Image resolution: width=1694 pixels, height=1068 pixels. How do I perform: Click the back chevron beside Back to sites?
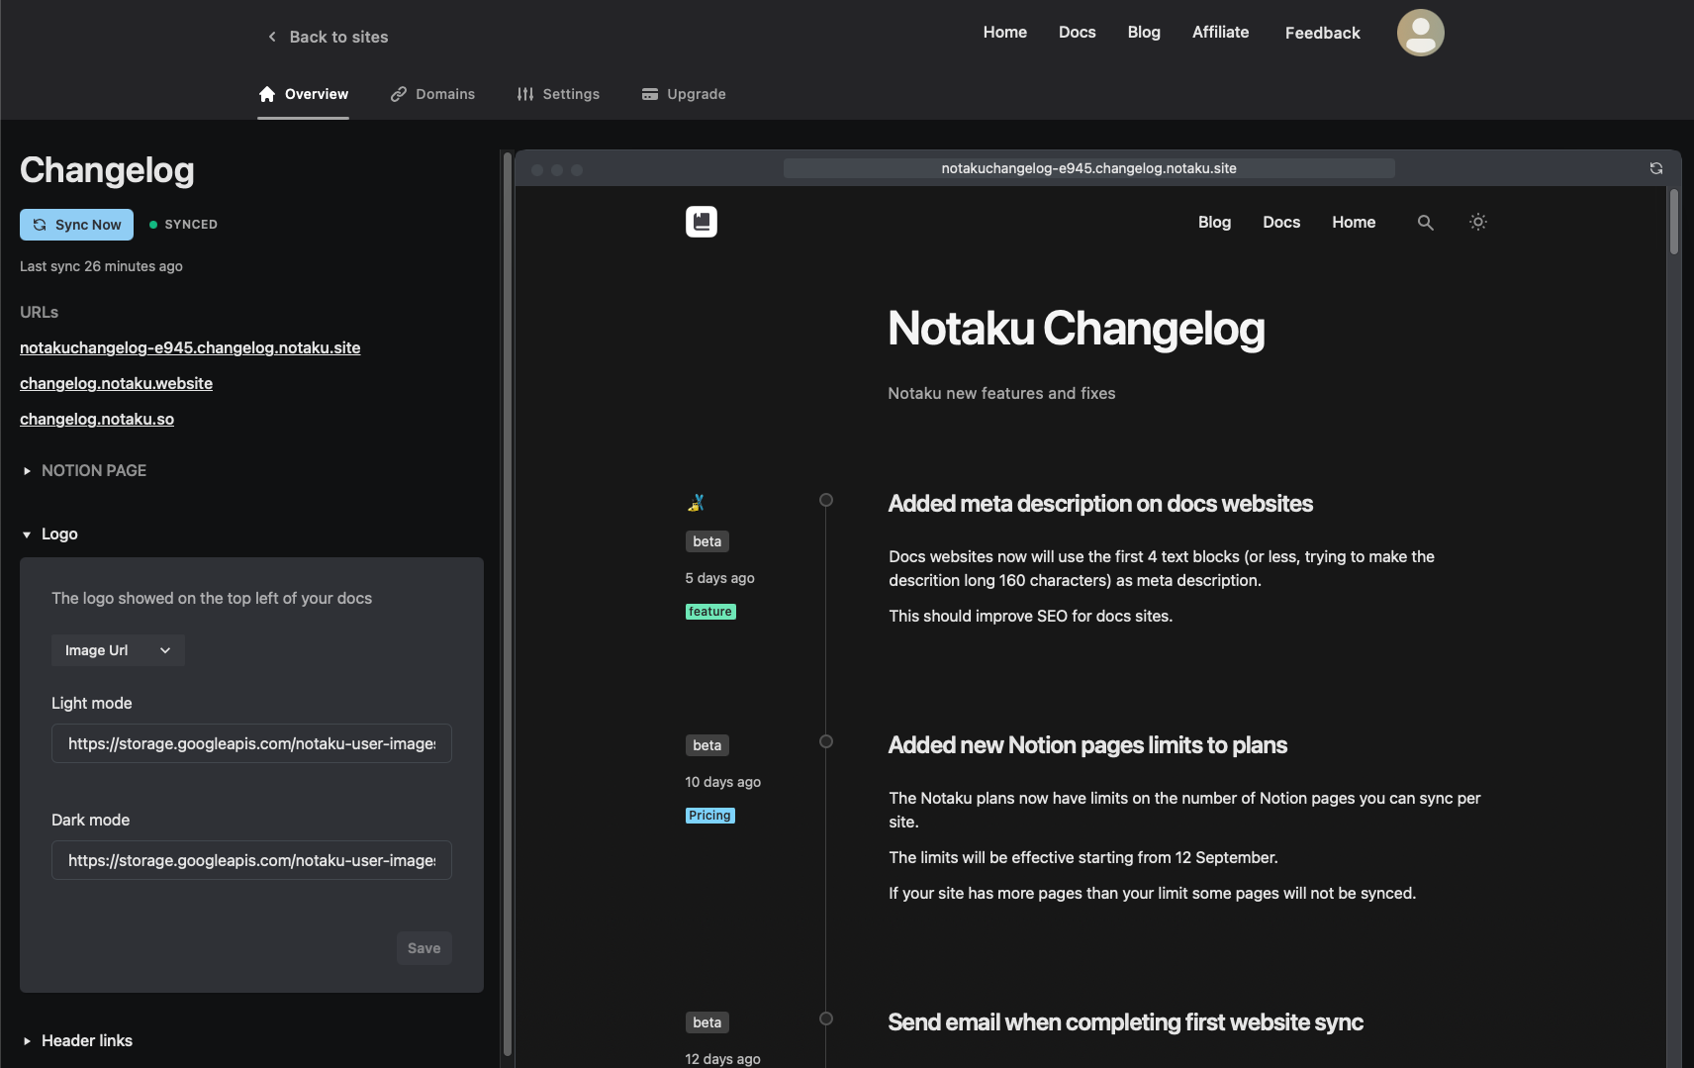pos(272,37)
